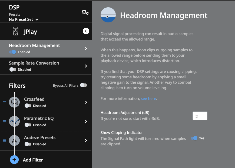Click the DSP presets gear icon

85,12
